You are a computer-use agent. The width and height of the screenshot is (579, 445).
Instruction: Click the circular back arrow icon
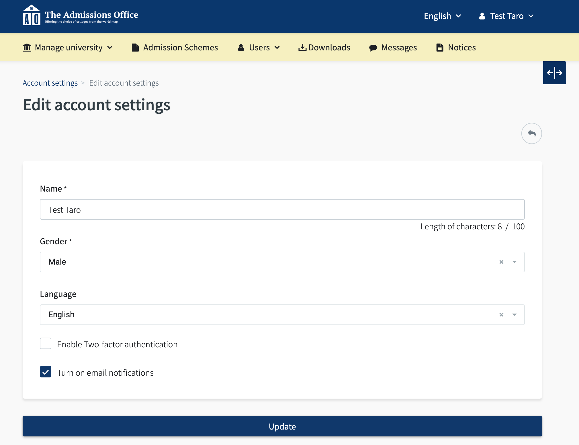(x=531, y=133)
